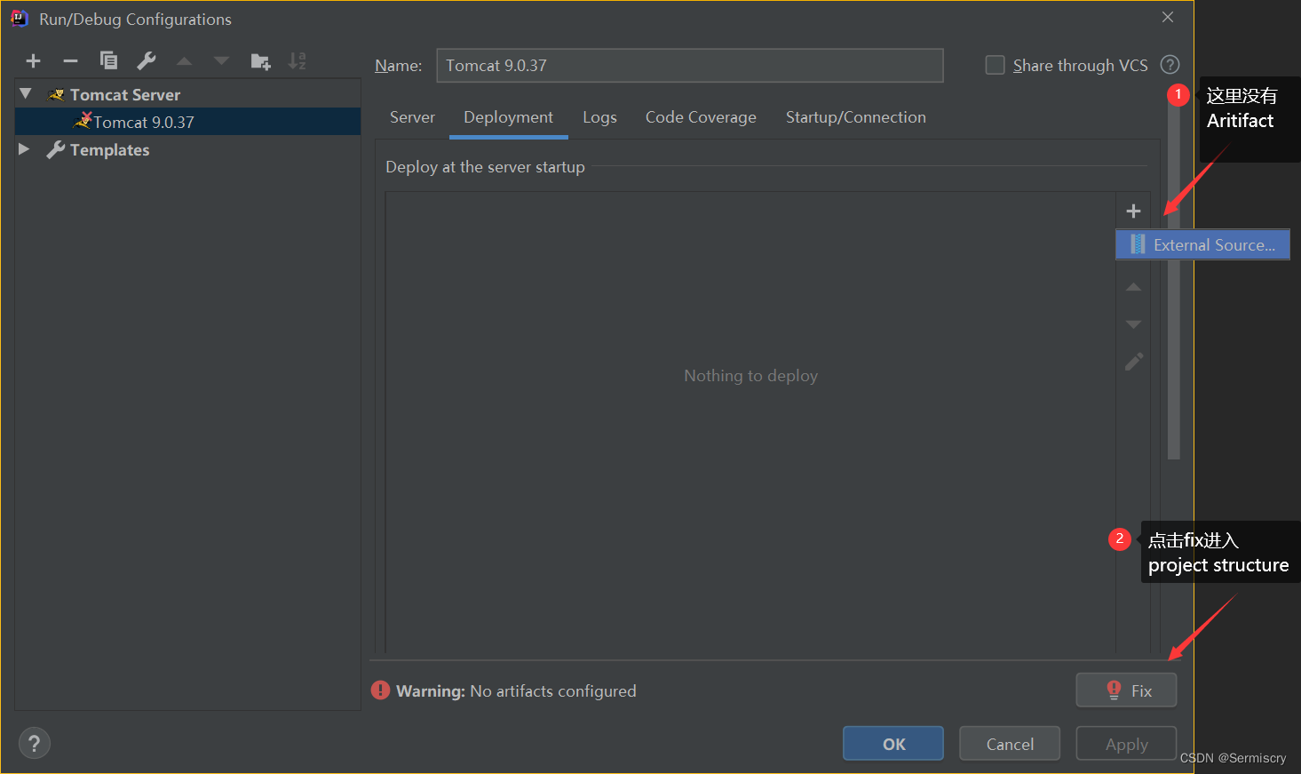Switch to the Deployment tab

[x=508, y=117]
